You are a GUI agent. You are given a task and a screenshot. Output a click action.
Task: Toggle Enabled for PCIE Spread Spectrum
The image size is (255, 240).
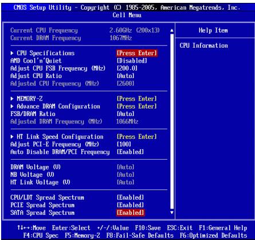pos(130,205)
